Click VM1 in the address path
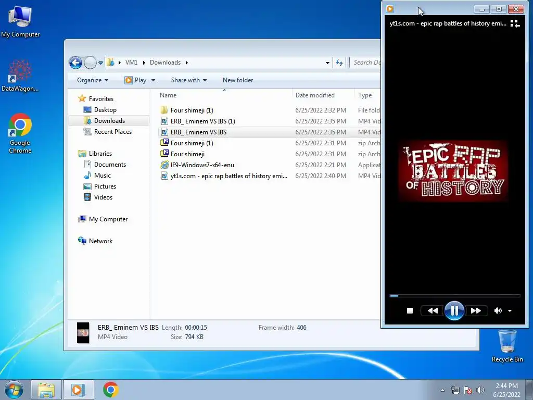Screen dimensions: 533x400 click(x=131, y=63)
